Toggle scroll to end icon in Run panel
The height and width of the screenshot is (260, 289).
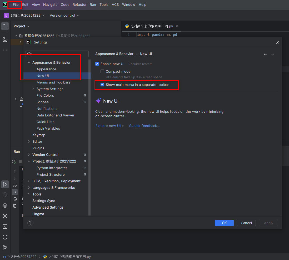[x=15, y=192]
